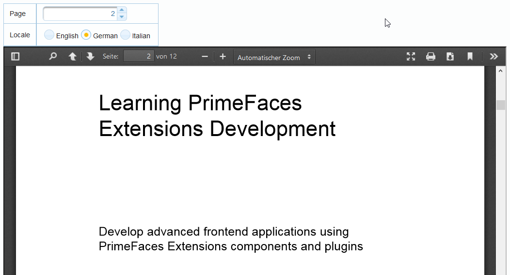The height and width of the screenshot is (275, 510).
Task: Click 'Develop advanced frontend applications using' text
Action: (x=224, y=232)
